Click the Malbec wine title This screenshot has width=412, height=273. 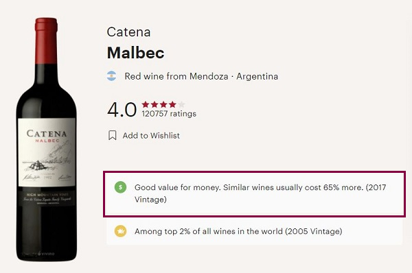tap(135, 53)
